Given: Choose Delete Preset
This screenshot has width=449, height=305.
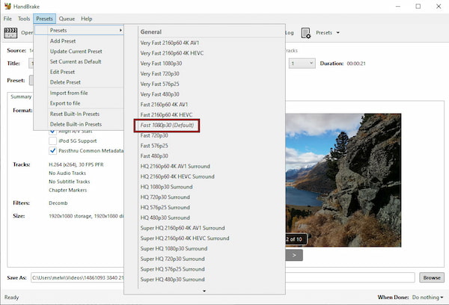Looking at the screenshot, I should [65, 82].
